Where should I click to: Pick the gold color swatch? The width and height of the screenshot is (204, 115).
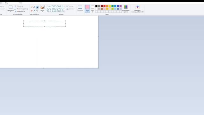point(107,9)
